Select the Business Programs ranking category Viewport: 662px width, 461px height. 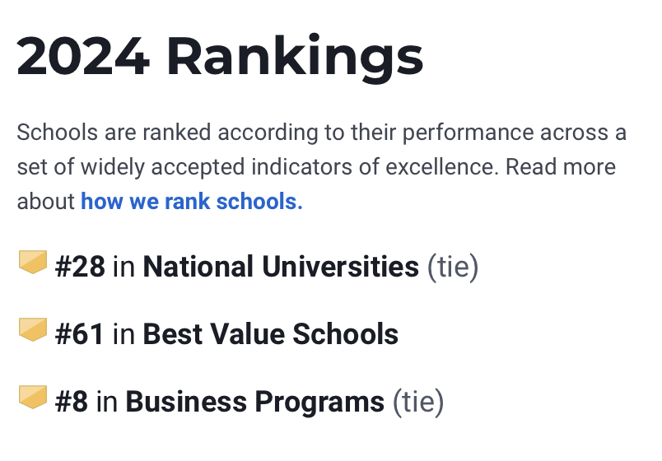(255, 402)
